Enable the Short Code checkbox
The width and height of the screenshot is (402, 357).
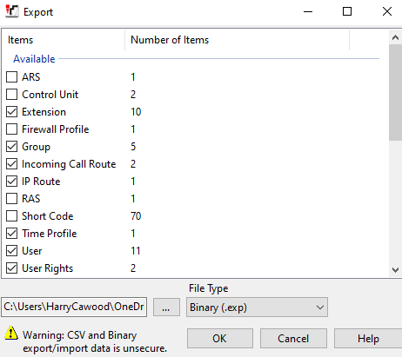pos(11,216)
